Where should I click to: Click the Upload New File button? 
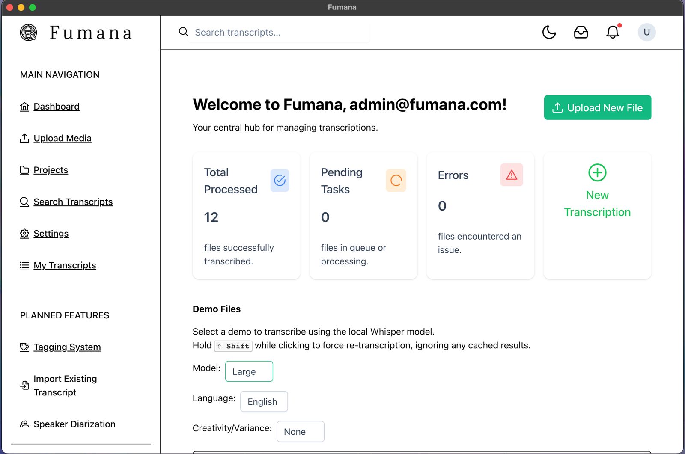point(597,107)
